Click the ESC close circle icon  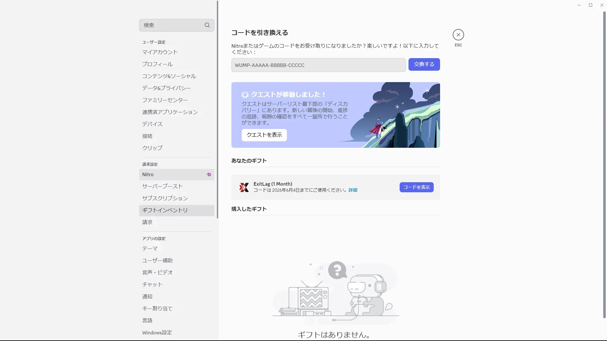coord(458,35)
